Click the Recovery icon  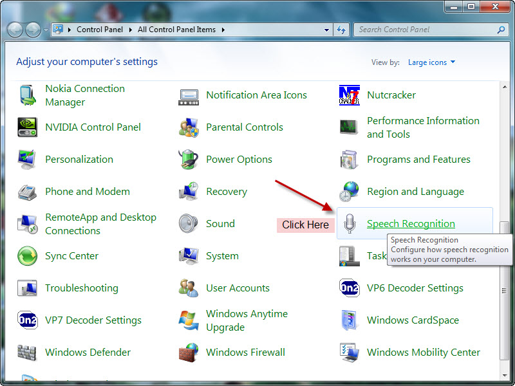pyautogui.click(x=189, y=191)
